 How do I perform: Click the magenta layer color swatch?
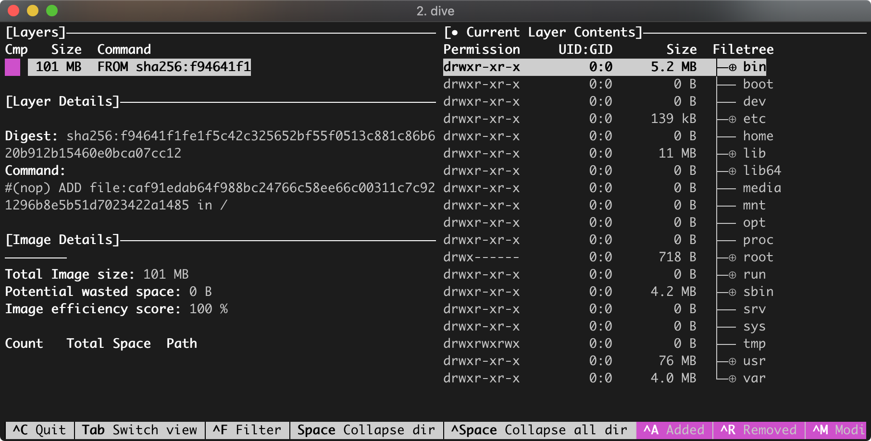12,67
